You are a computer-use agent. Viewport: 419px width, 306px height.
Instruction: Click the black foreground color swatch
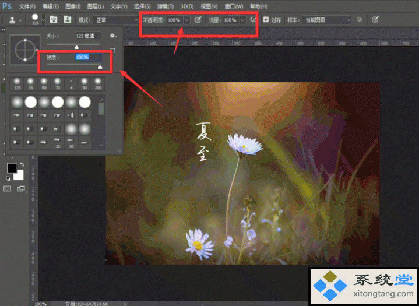[x=12, y=168]
